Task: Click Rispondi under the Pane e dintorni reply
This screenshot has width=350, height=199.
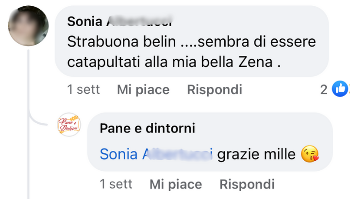Action: (247, 184)
